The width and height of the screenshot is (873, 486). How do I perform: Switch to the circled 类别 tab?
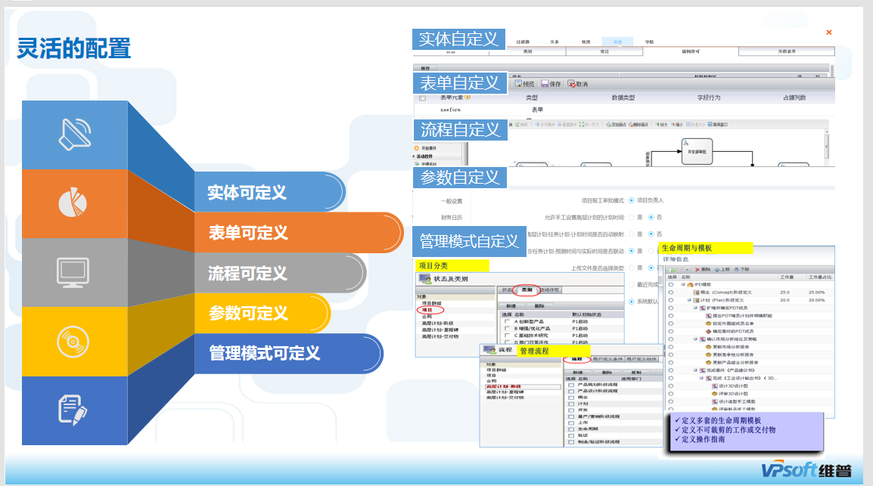[526, 289]
